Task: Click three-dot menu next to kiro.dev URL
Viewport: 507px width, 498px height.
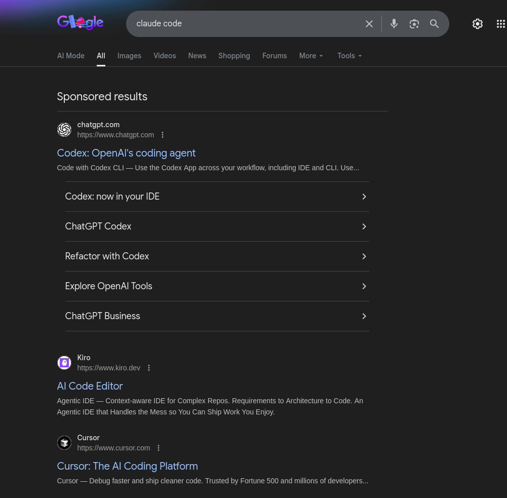Action: tap(149, 368)
